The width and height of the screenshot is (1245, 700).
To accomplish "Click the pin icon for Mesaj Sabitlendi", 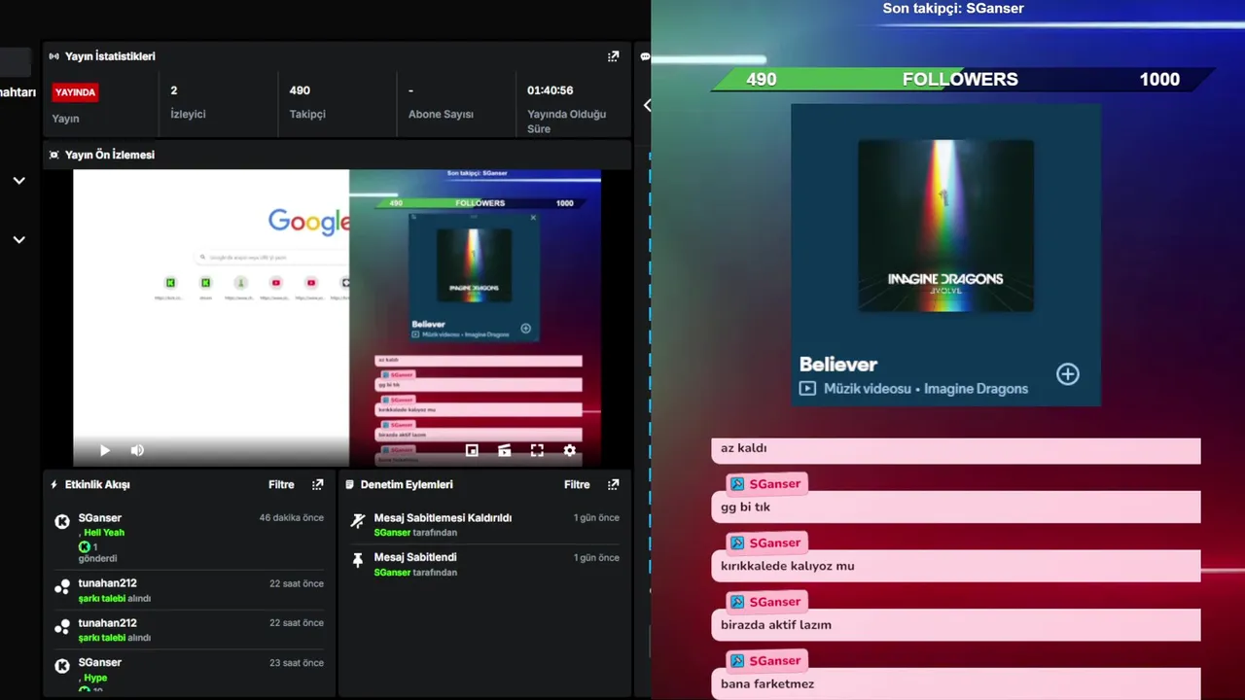I will [x=358, y=560].
